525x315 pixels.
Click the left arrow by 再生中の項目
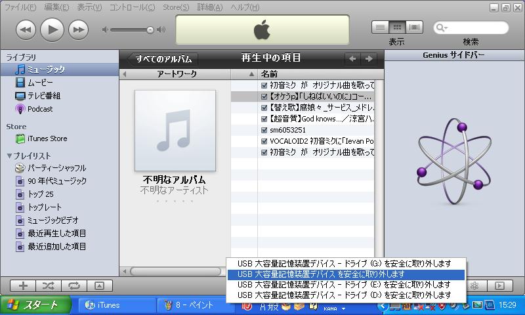[352, 58]
